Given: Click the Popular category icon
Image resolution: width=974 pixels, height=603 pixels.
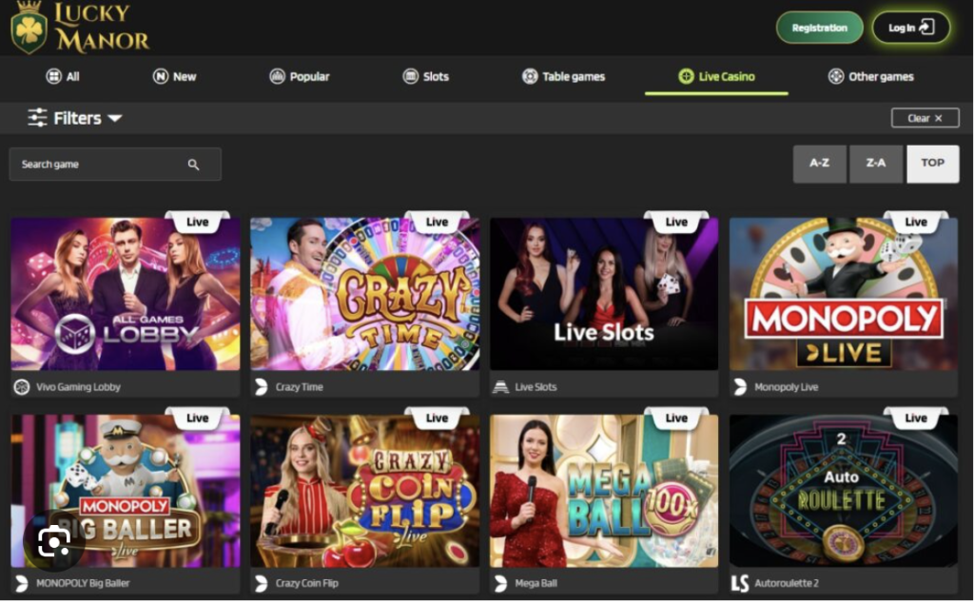Looking at the screenshot, I should [277, 76].
